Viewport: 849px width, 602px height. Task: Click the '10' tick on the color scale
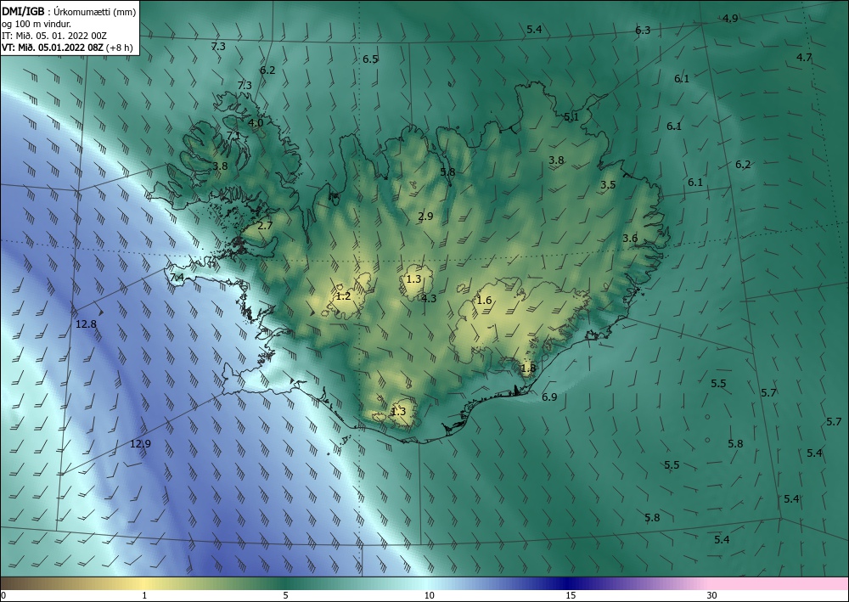pos(430,595)
